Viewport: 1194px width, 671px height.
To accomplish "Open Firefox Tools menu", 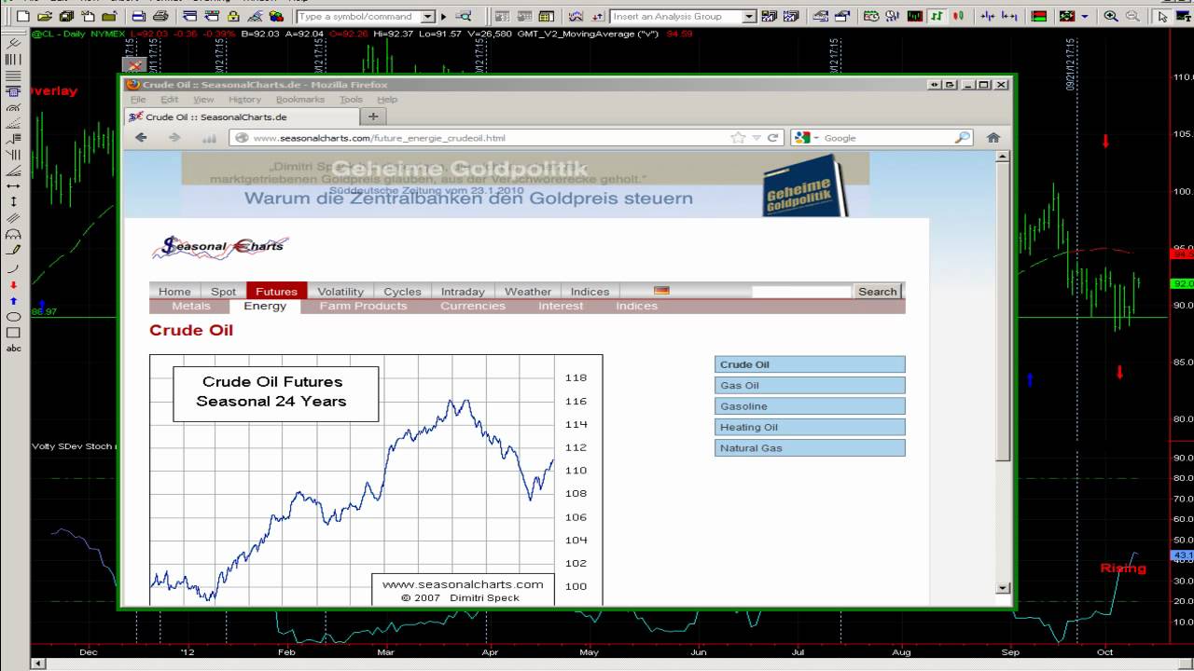I will [351, 100].
